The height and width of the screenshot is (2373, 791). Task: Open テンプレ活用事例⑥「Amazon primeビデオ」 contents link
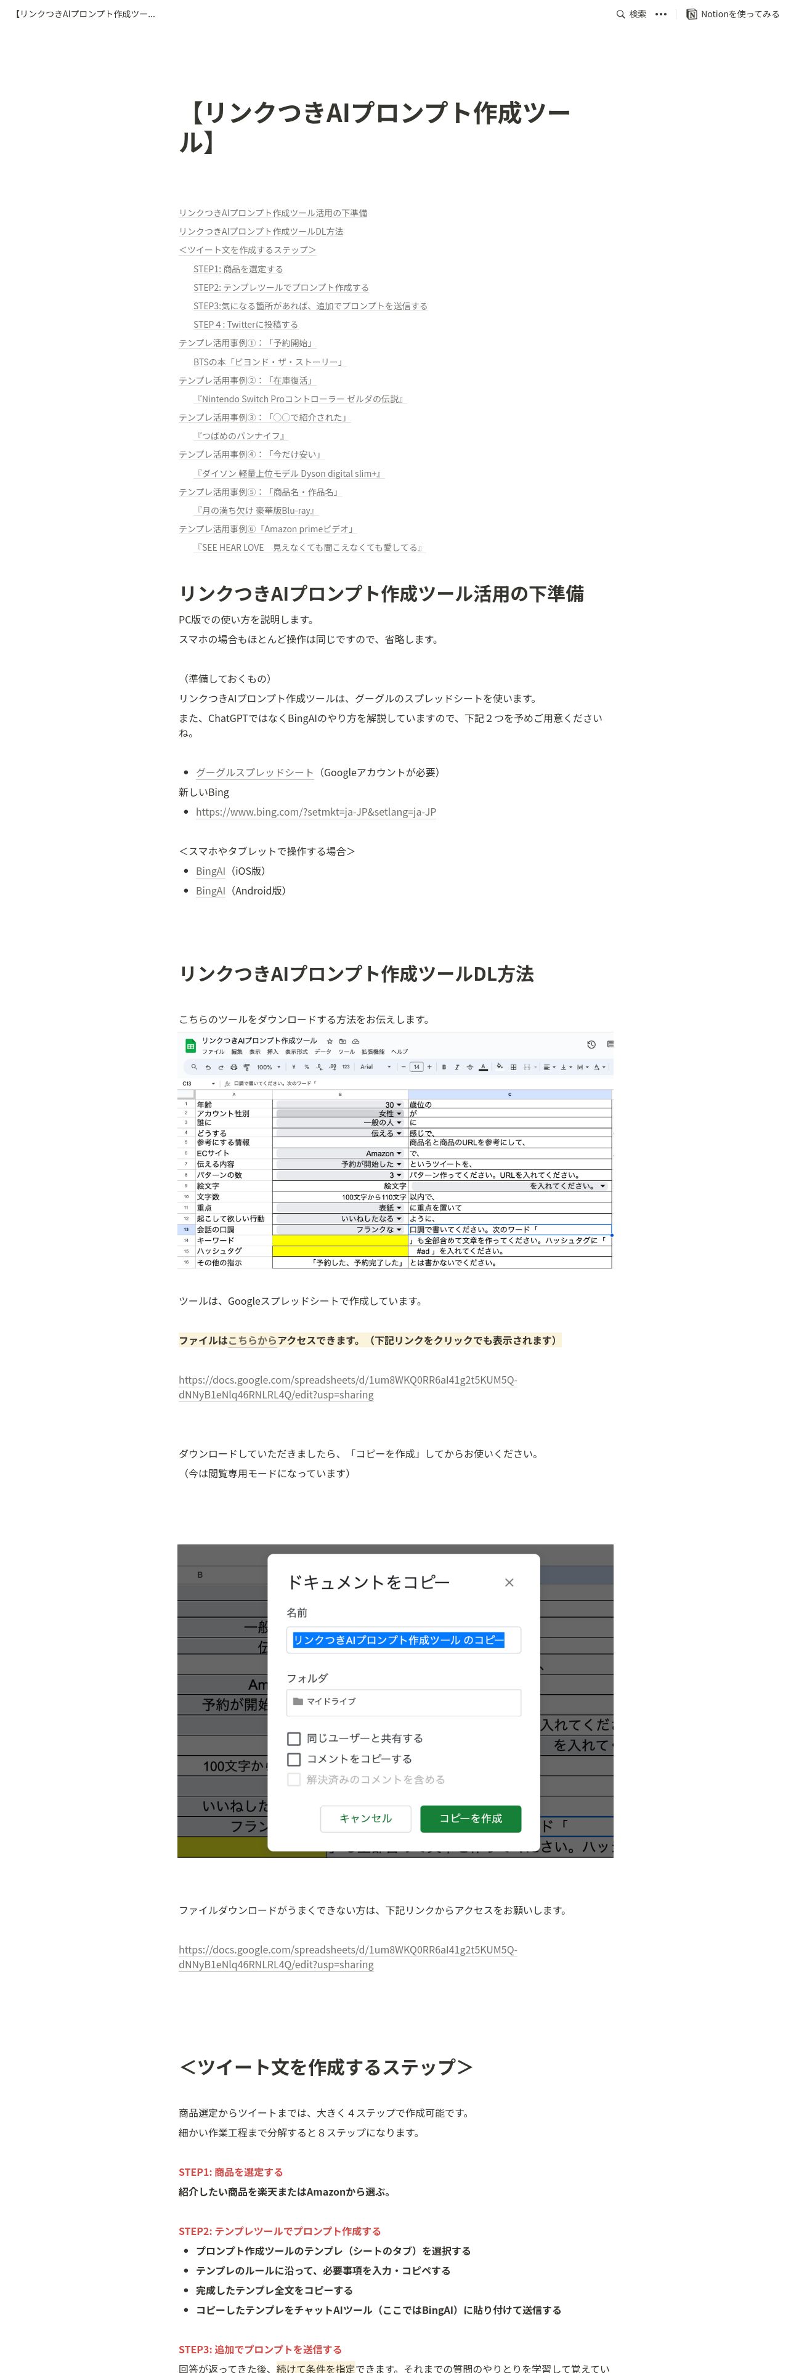click(x=267, y=529)
